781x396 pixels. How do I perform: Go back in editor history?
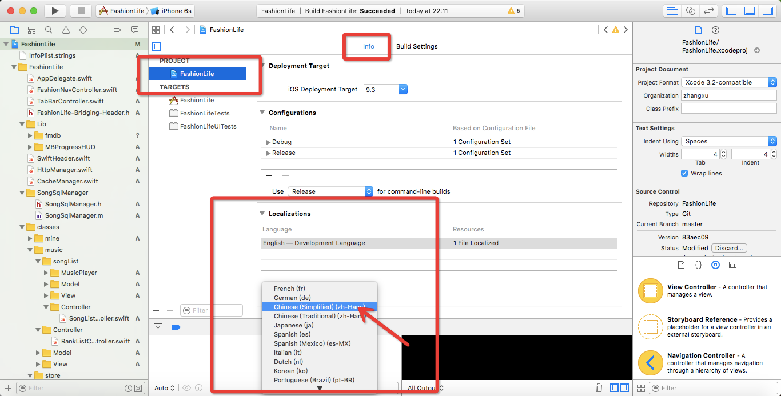point(172,30)
